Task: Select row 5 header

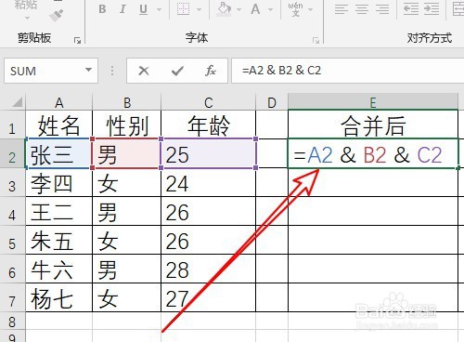Action: [x=12, y=241]
